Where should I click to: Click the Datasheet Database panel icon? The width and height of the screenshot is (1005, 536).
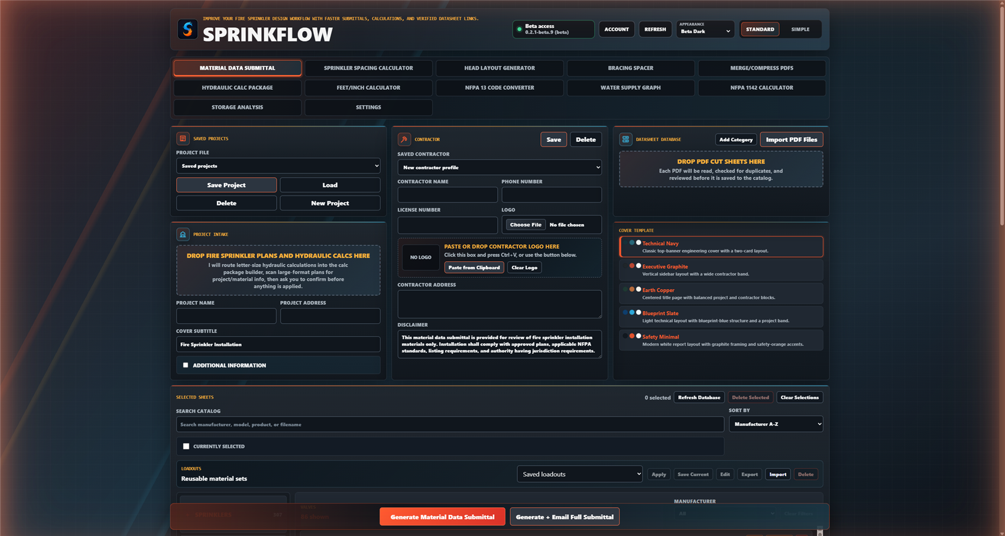click(625, 139)
